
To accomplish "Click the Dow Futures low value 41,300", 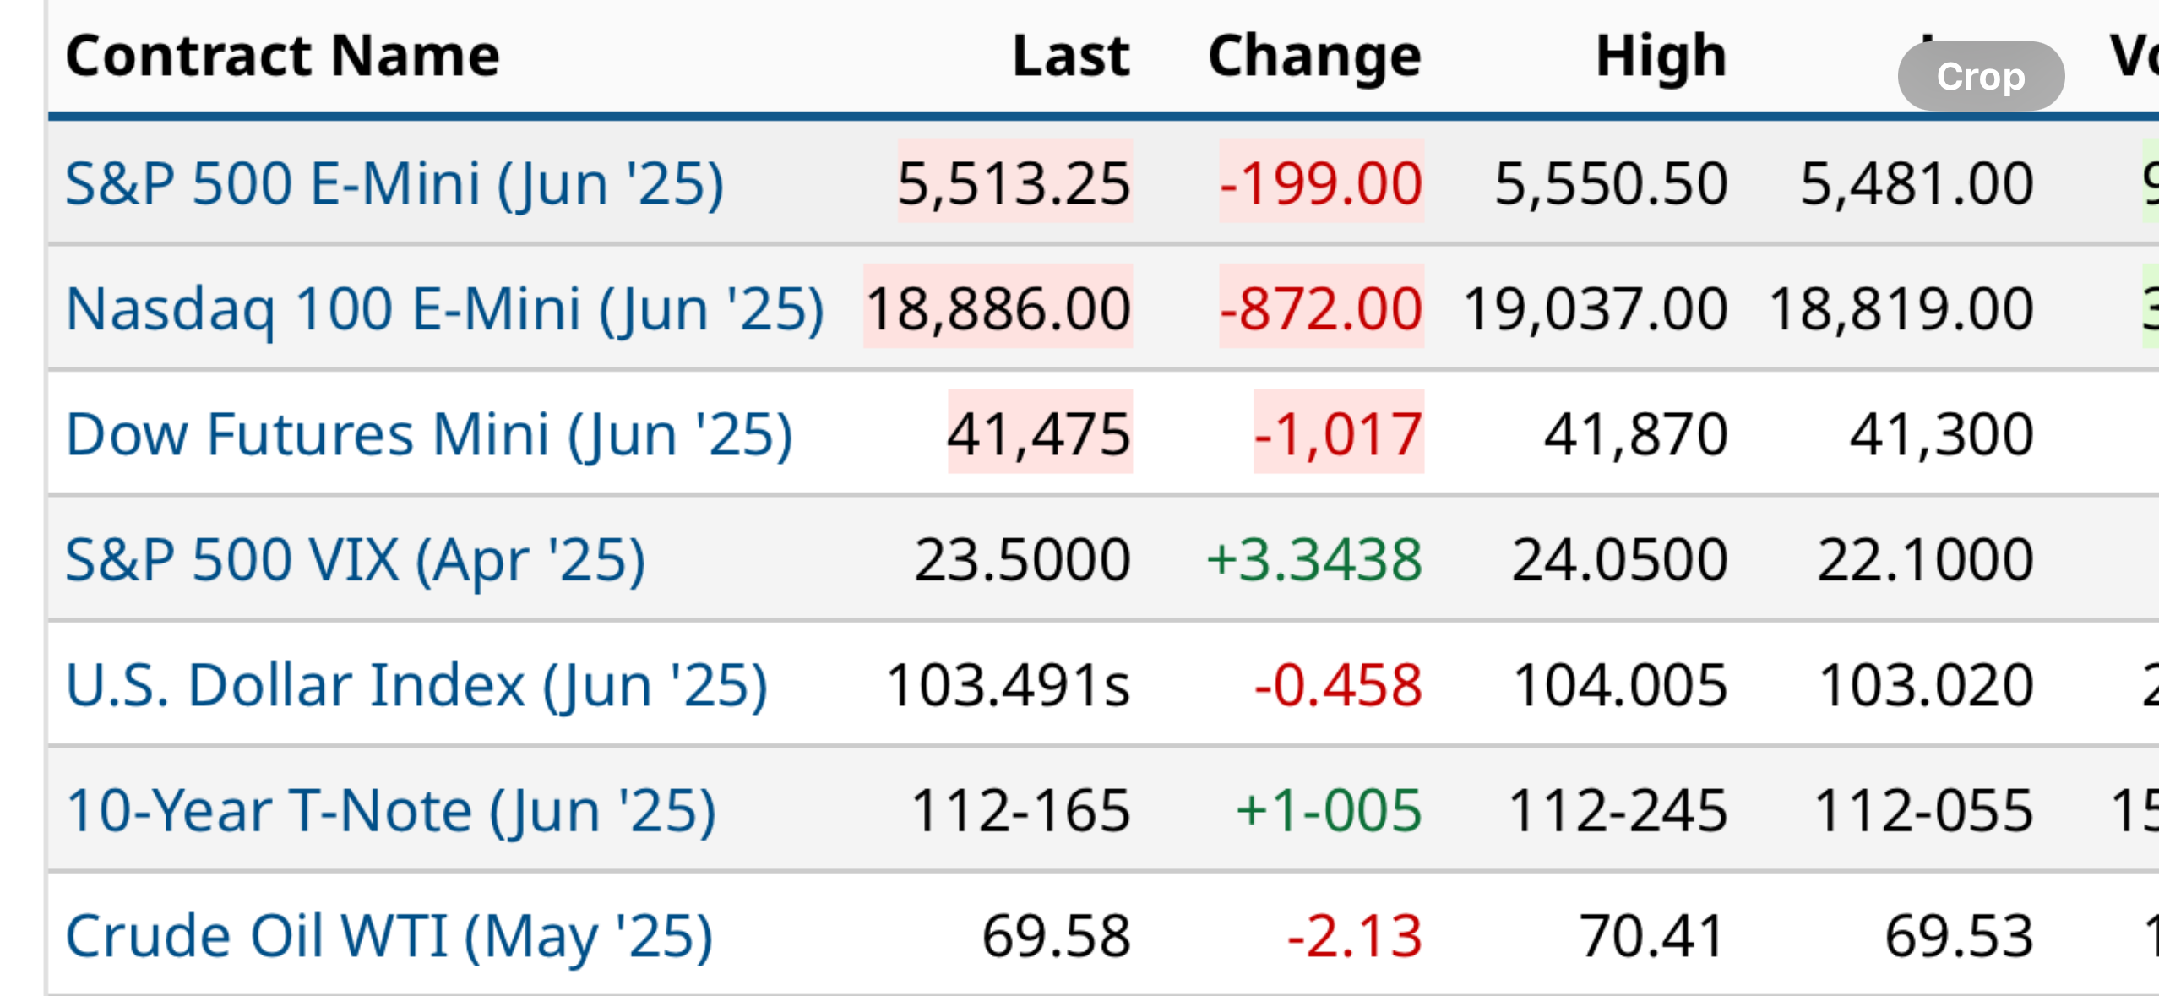I will (x=1941, y=434).
